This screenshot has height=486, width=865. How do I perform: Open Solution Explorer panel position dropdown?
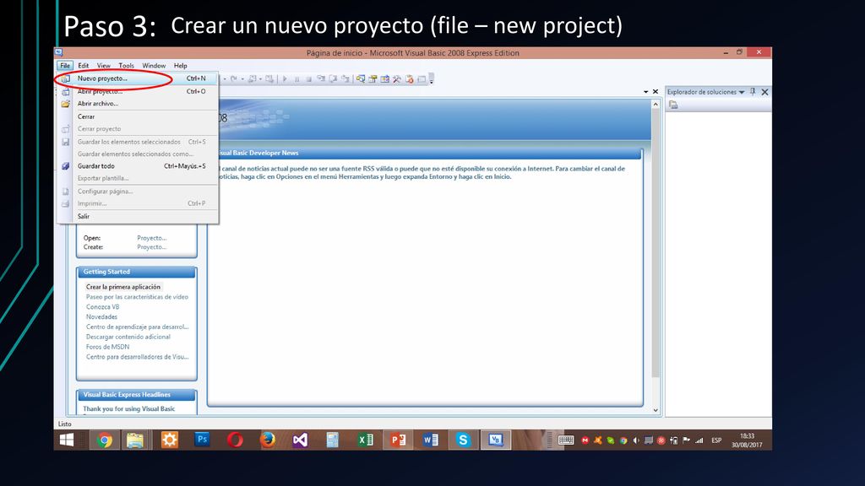tap(742, 92)
